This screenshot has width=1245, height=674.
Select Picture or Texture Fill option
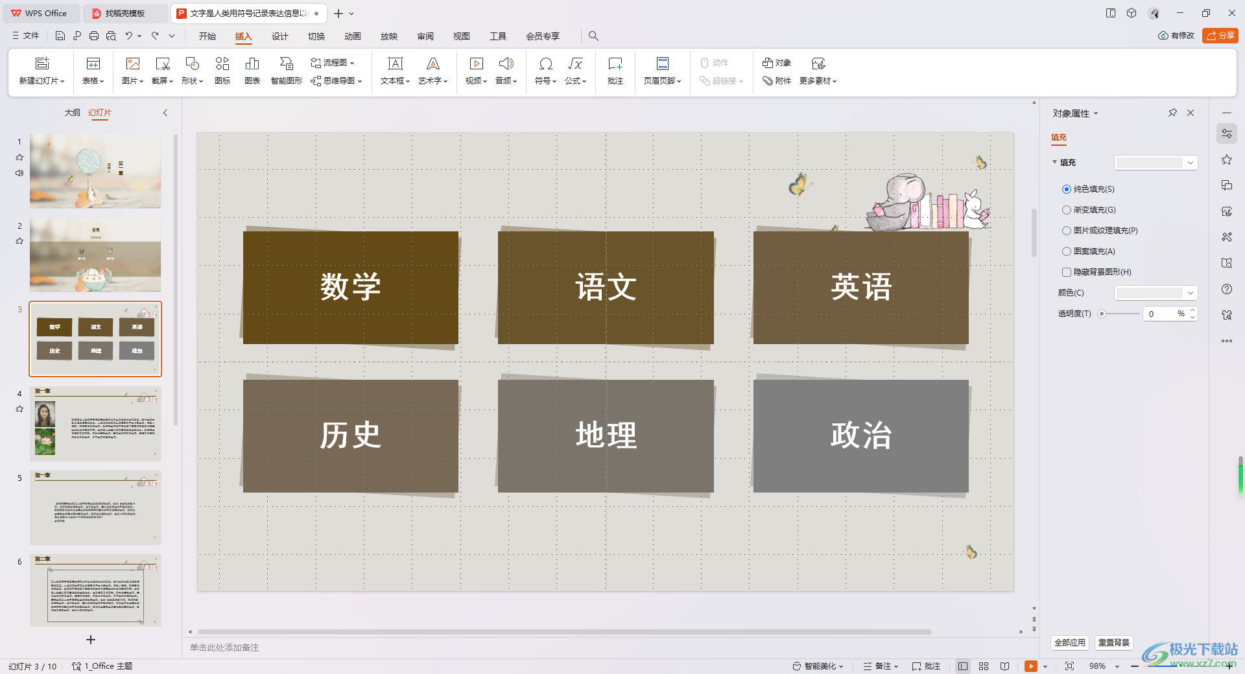1067,231
